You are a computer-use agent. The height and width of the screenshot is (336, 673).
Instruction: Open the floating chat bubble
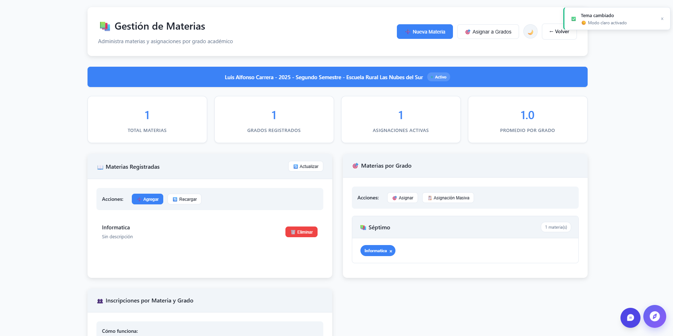630,317
